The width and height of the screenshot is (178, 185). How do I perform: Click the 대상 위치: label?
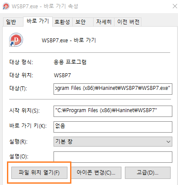21,75
